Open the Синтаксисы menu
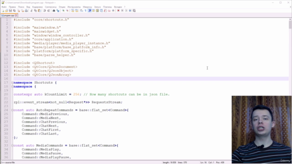The image size is (292, 164). click(x=51, y=7)
